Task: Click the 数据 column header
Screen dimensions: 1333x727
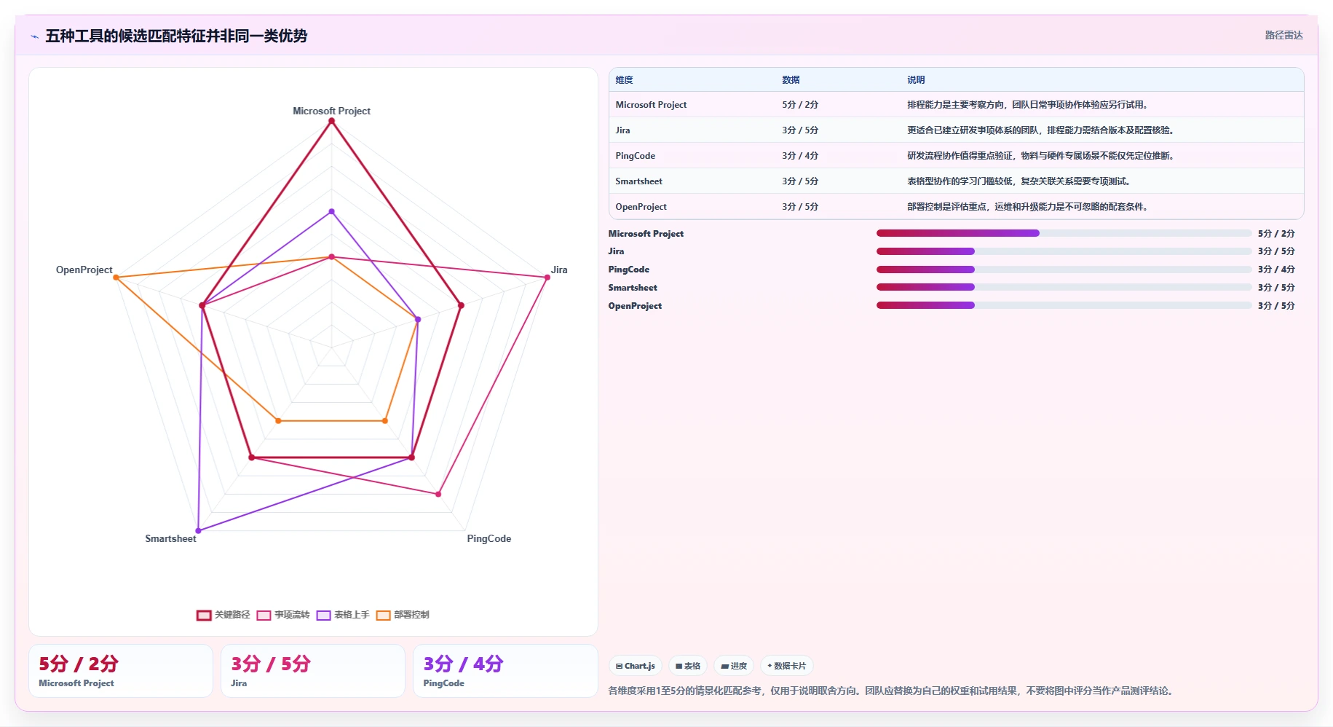Action: 791,80
